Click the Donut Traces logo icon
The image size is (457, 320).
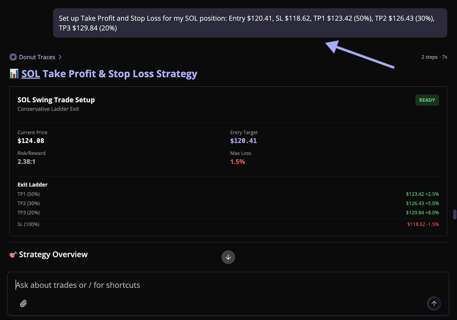tap(13, 57)
